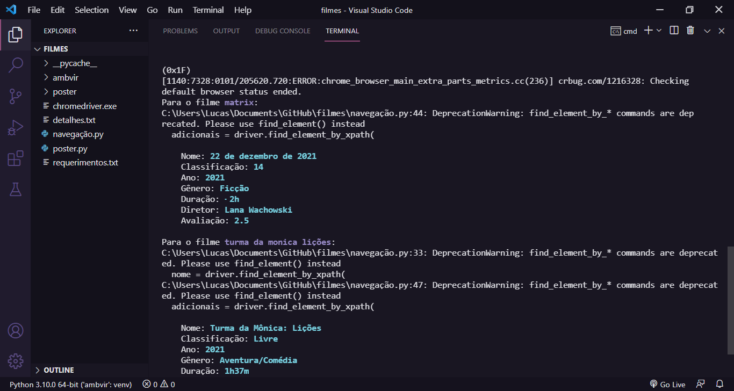Viewport: 734px width, 391px height.
Task: Open the Accounts icon in activity bar
Action: (x=16, y=331)
